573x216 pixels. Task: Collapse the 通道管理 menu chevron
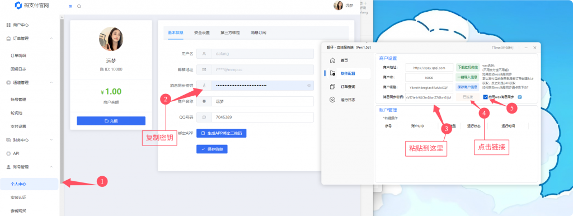[x=51, y=83]
